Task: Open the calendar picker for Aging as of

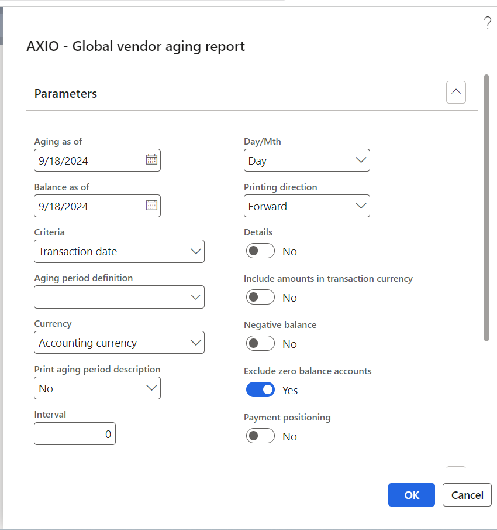Action: coord(152,160)
